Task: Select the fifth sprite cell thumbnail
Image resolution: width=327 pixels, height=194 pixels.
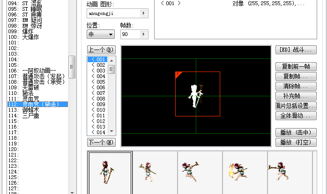Action: pyautogui.click(x=290, y=172)
